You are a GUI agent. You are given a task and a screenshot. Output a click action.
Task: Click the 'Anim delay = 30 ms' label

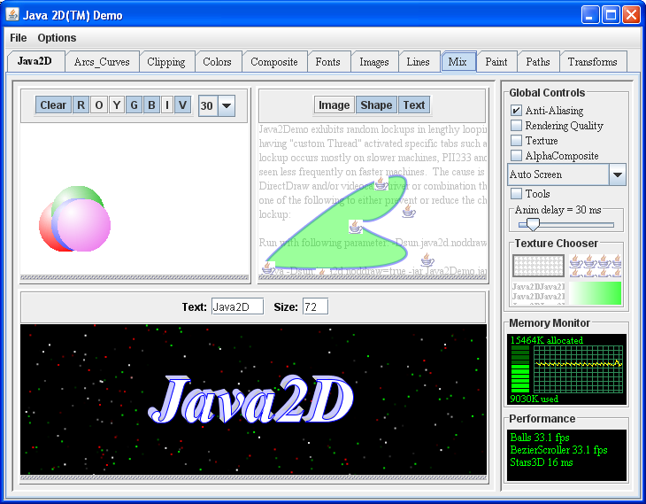pyautogui.click(x=558, y=210)
